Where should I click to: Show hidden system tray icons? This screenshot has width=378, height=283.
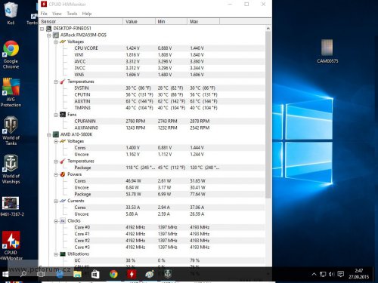point(314,274)
